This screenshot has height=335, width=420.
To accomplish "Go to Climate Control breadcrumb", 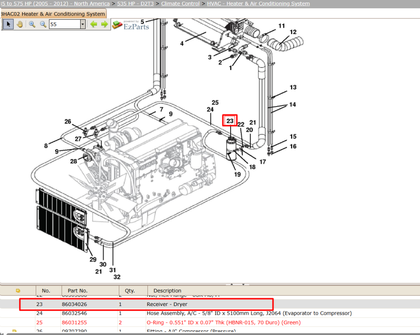I will click(x=180, y=4).
